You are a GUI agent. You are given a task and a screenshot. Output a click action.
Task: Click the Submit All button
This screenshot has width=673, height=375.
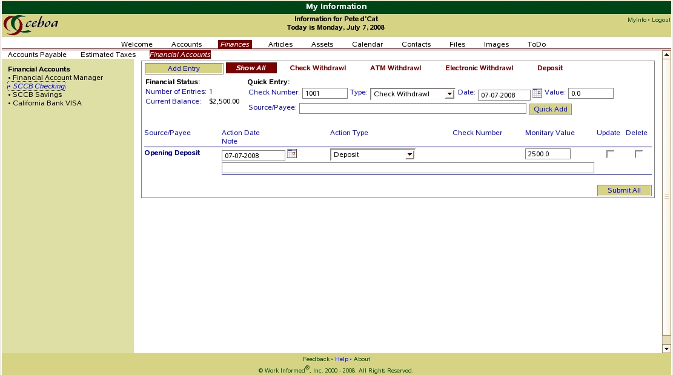tap(624, 190)
